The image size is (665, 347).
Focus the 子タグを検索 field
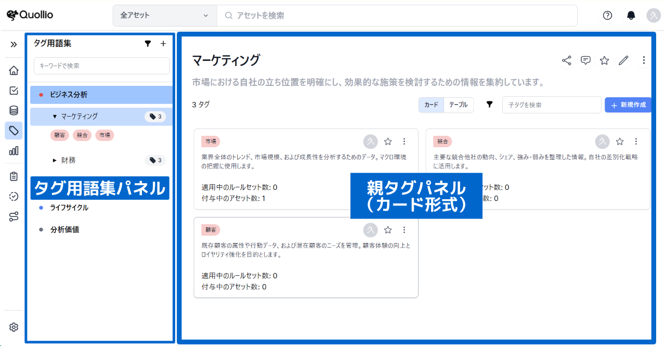[x=552, y=105]
